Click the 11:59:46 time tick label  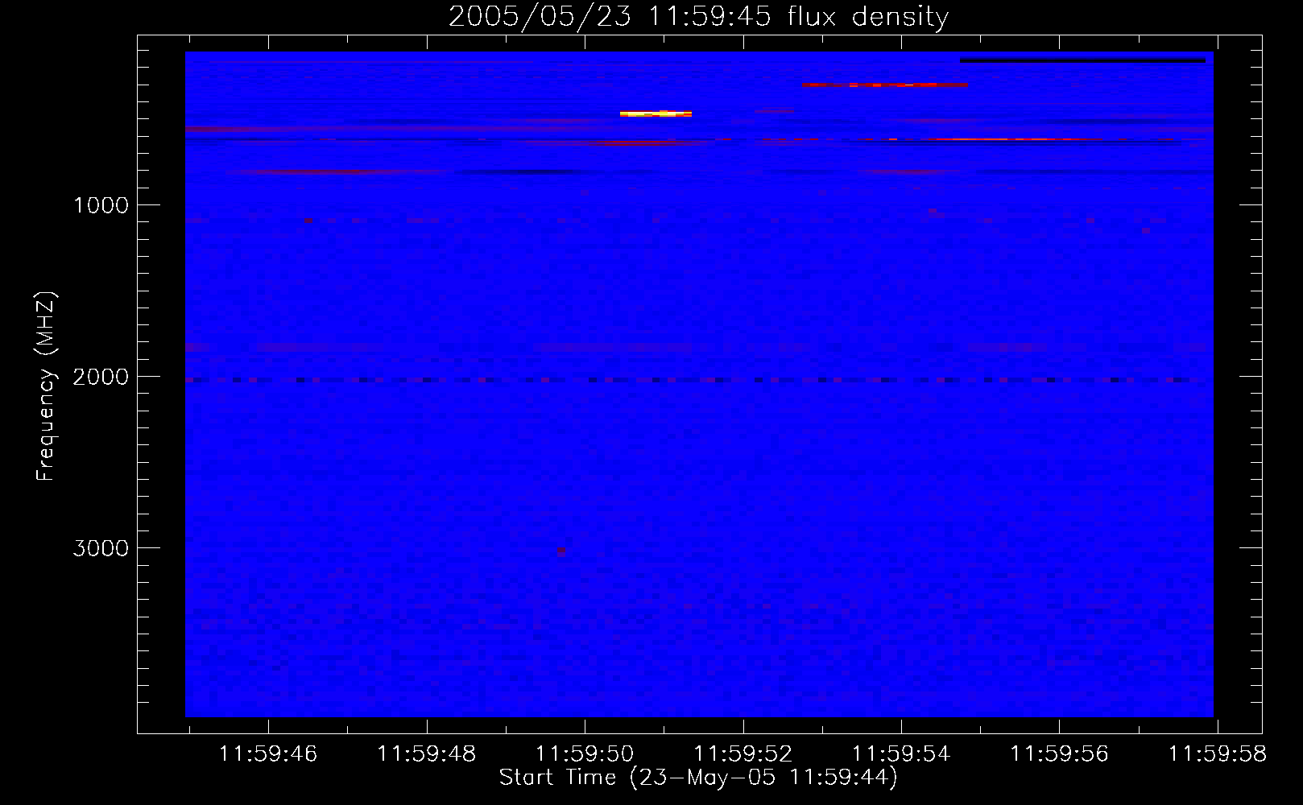point(268,754)
